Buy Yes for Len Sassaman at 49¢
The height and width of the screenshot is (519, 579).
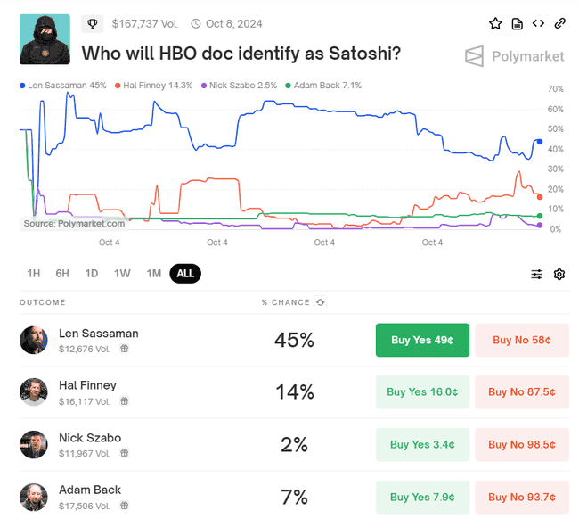tap(422, 340)
